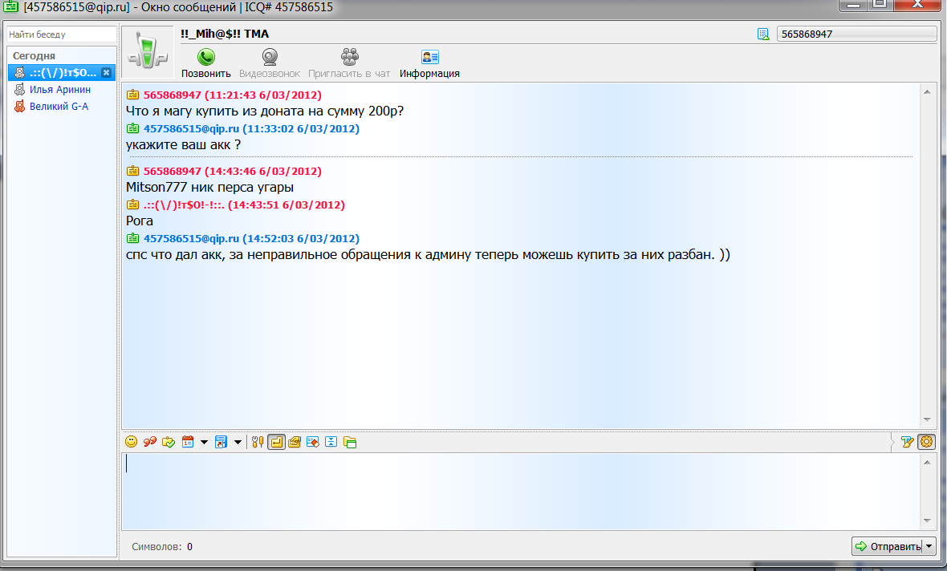The height and width of the screenshot is (571, 947).
Task: Click the blue save-disk icon in toolbar
Action: coord(221,442)
